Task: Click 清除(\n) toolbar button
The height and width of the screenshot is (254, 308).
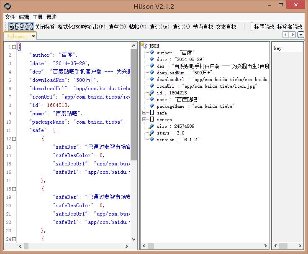Action: [159, 27]
